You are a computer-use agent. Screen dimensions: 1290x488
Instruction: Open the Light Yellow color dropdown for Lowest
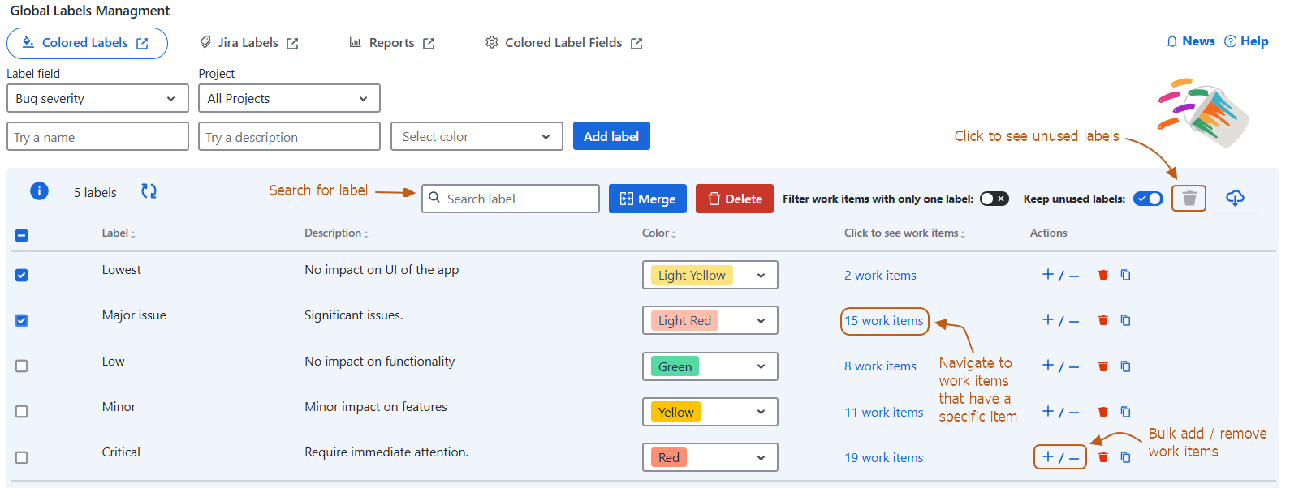point(710,275)
